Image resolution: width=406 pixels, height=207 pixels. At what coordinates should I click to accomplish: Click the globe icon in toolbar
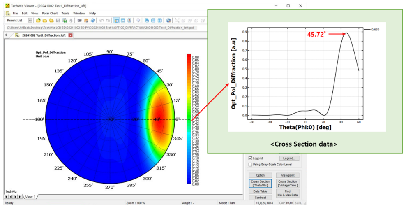pos(168,20)
